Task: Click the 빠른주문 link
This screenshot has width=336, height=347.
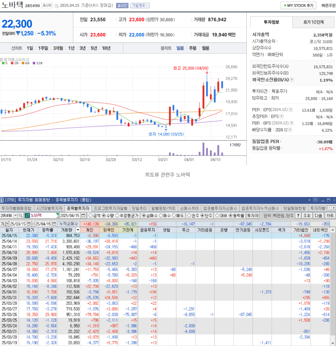Action: [x=329, y=5]
